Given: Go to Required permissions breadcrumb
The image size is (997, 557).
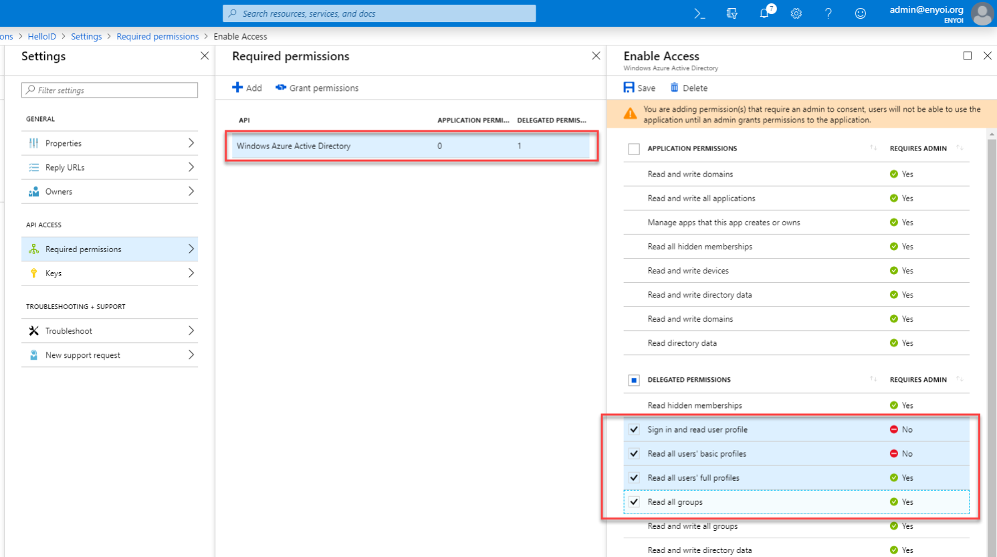Looking at the screenshot, I should point(157,37).
